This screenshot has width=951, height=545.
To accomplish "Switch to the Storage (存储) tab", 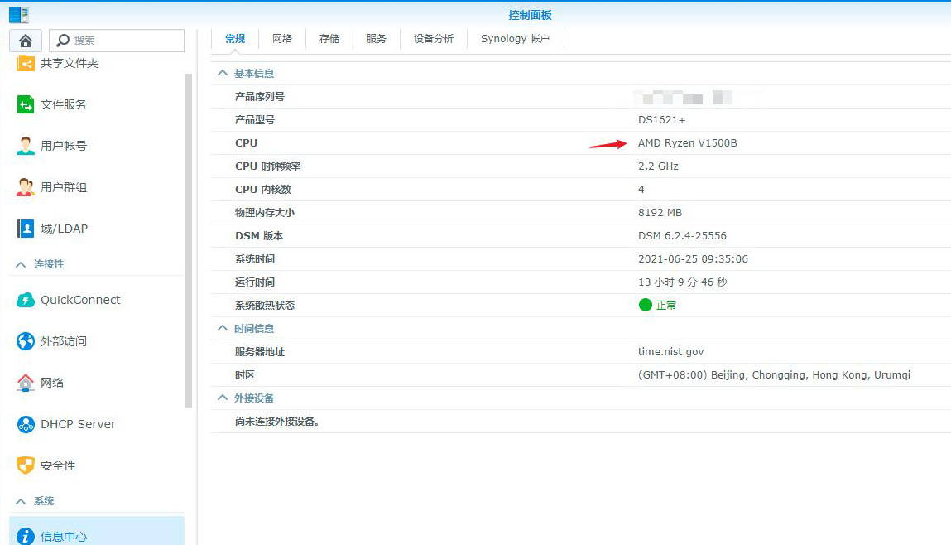I will click(x=329, y=39).
